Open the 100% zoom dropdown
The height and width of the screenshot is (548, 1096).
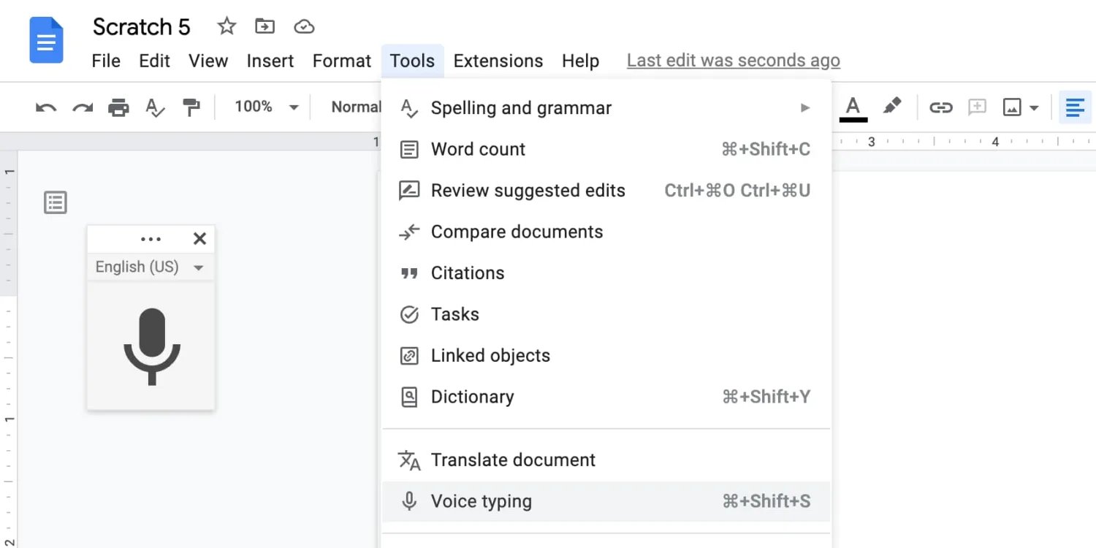(266, 107)
